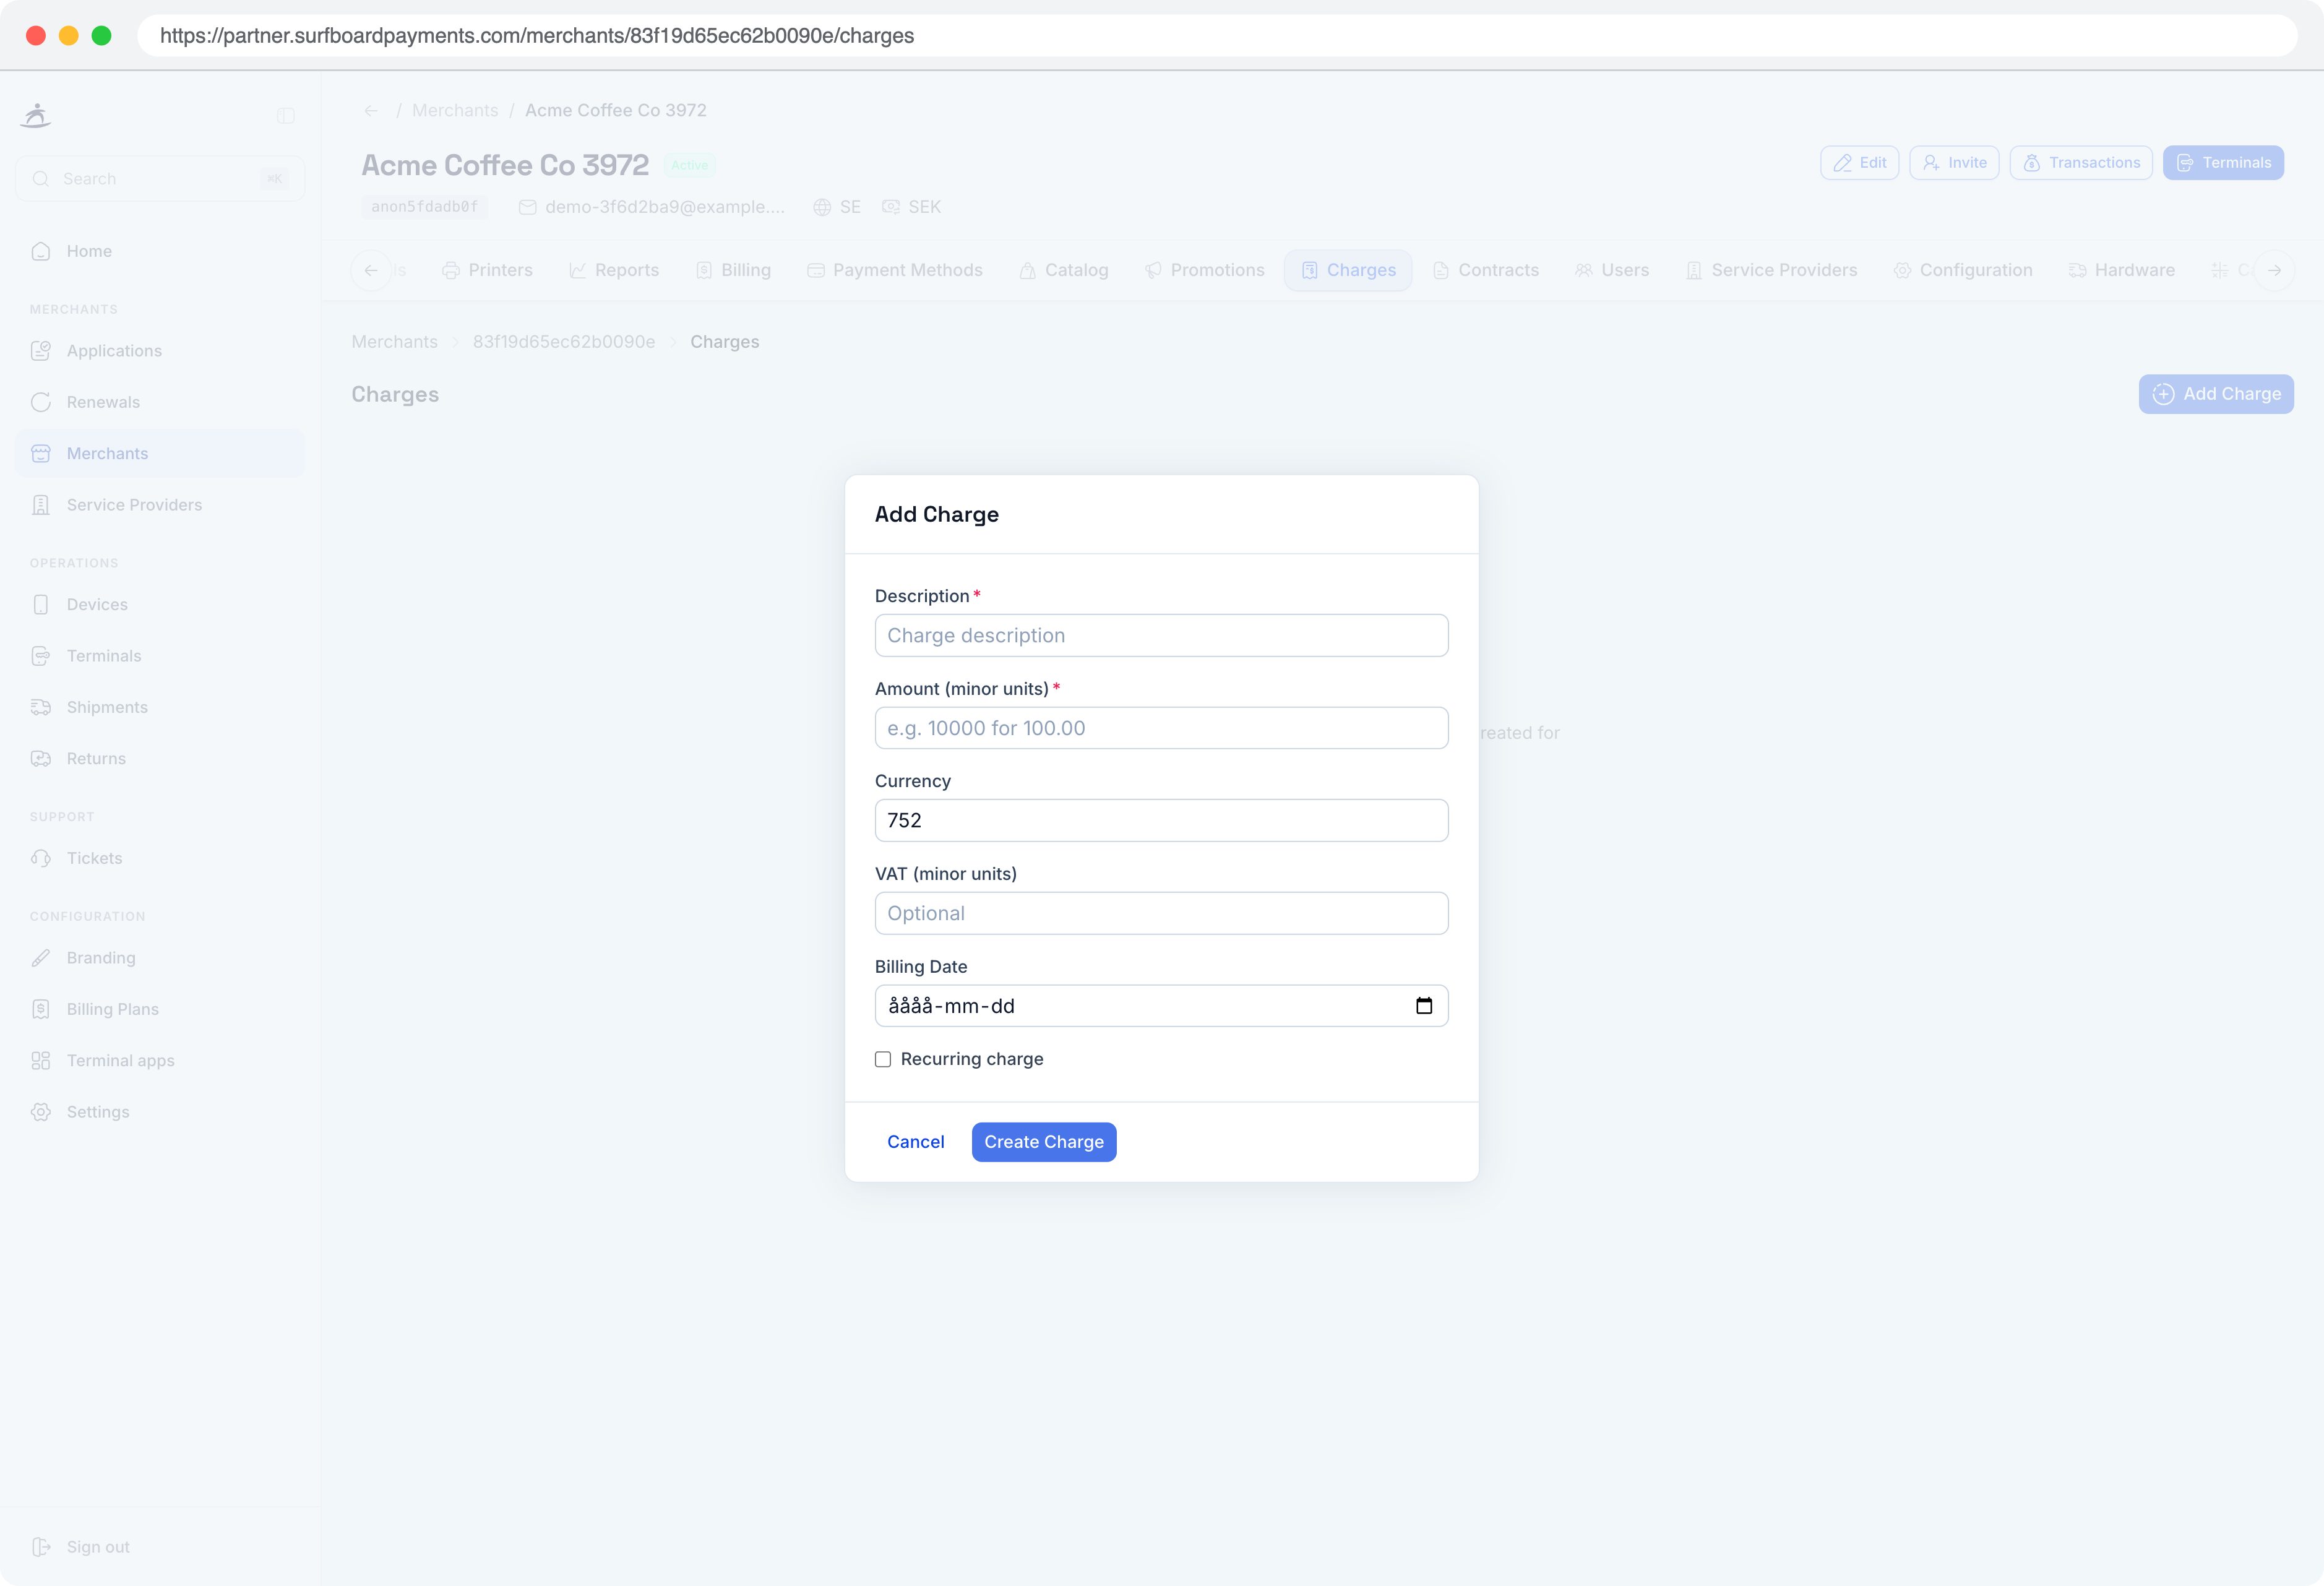Open the Hardware tab
2324x1586 pixels.
(2122, 270)
